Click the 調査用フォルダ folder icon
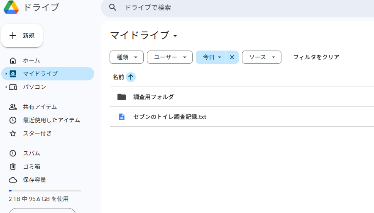 122,97
